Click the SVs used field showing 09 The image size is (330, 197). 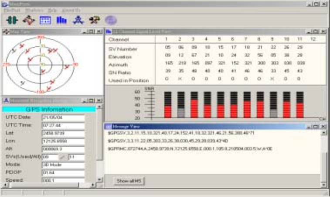point(50,157)
